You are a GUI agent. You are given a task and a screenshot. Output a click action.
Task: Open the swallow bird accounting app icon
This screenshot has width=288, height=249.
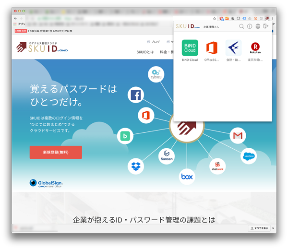point(233,48)
